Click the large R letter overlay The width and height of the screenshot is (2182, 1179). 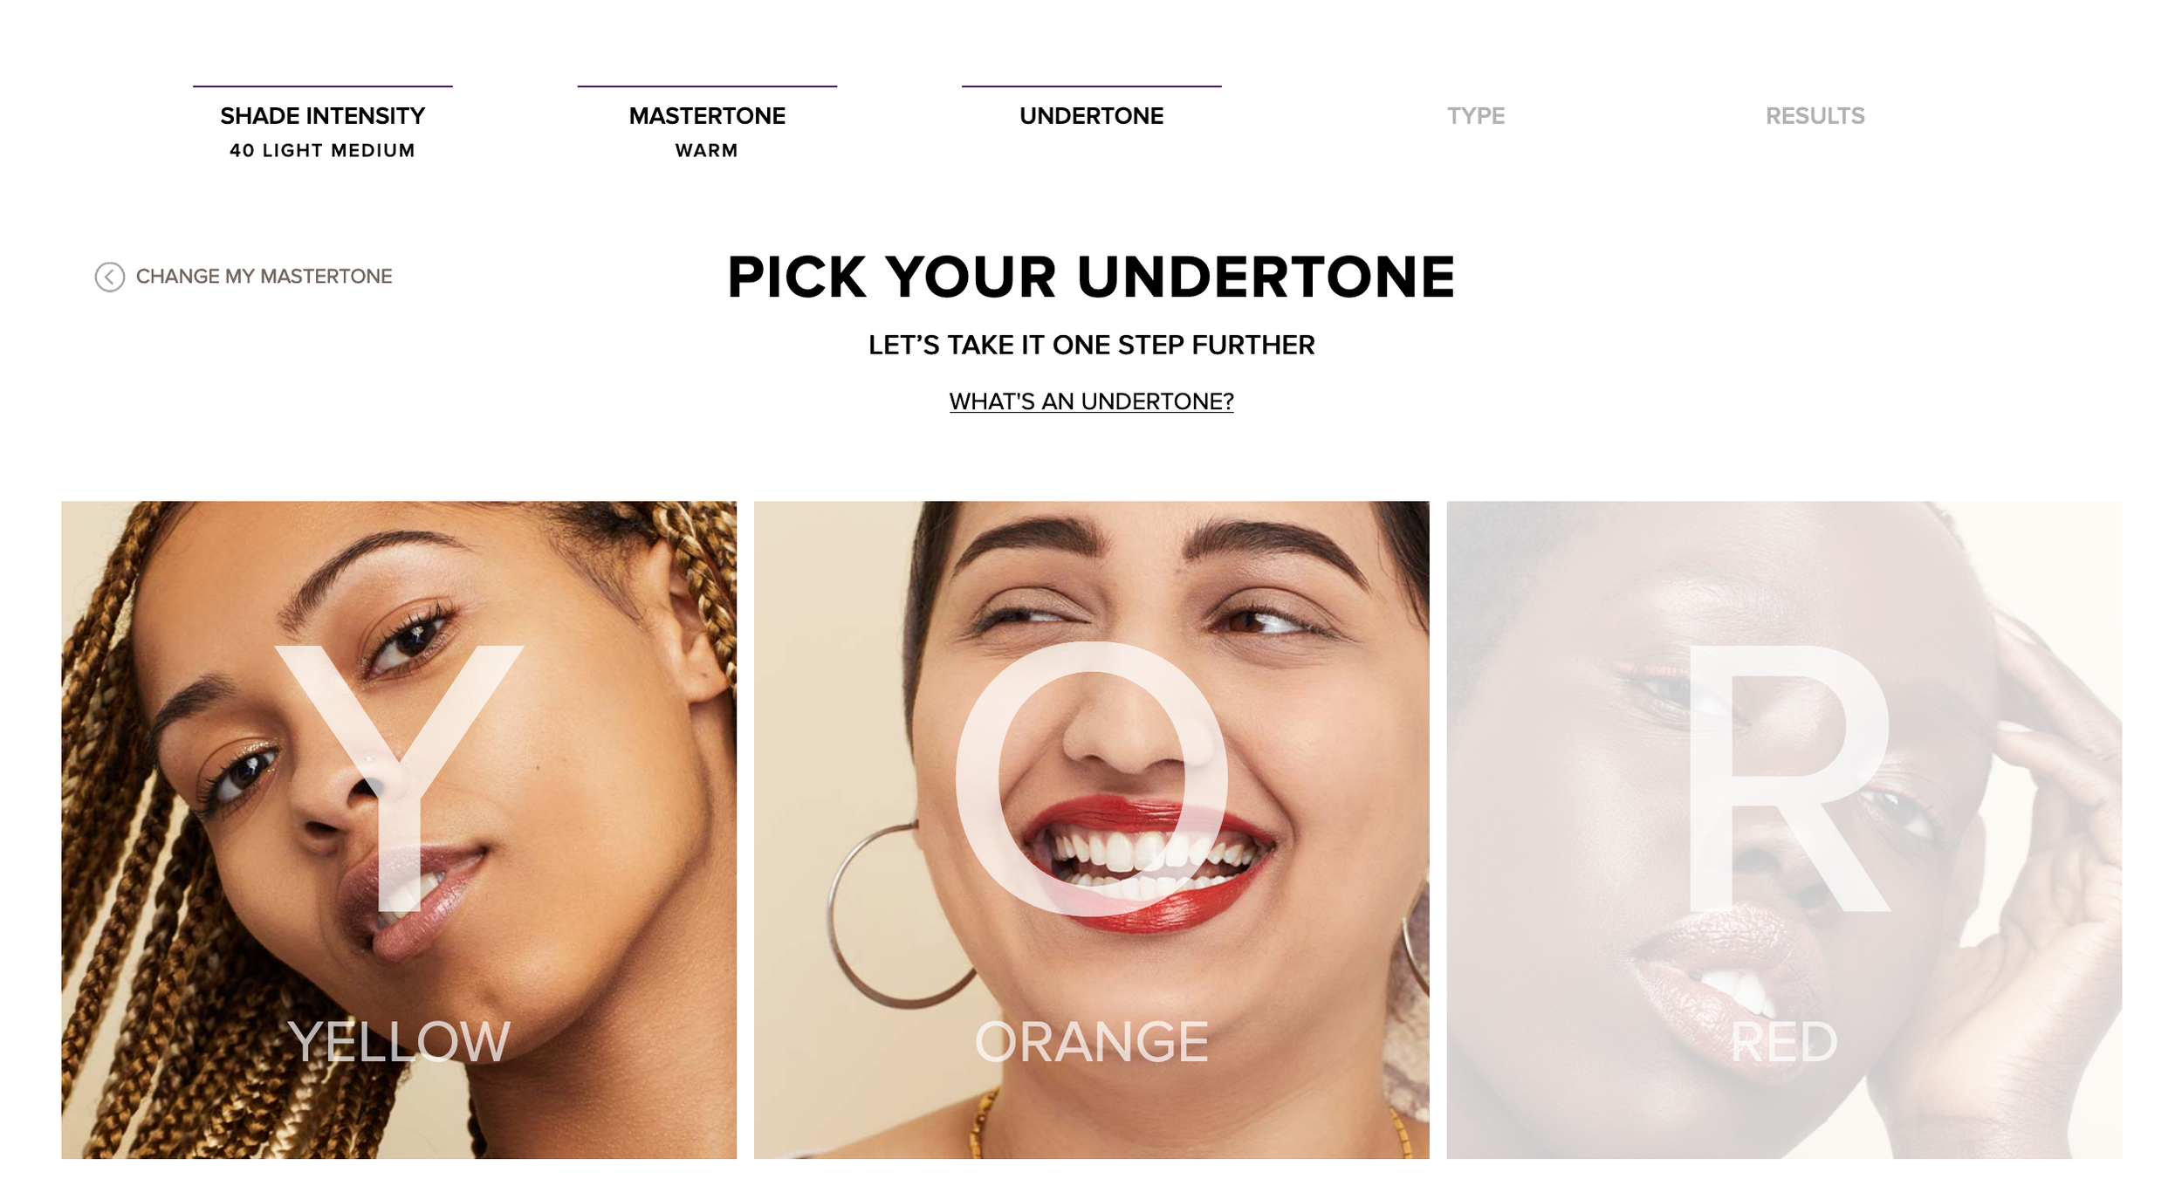(x=1789, y=778)
